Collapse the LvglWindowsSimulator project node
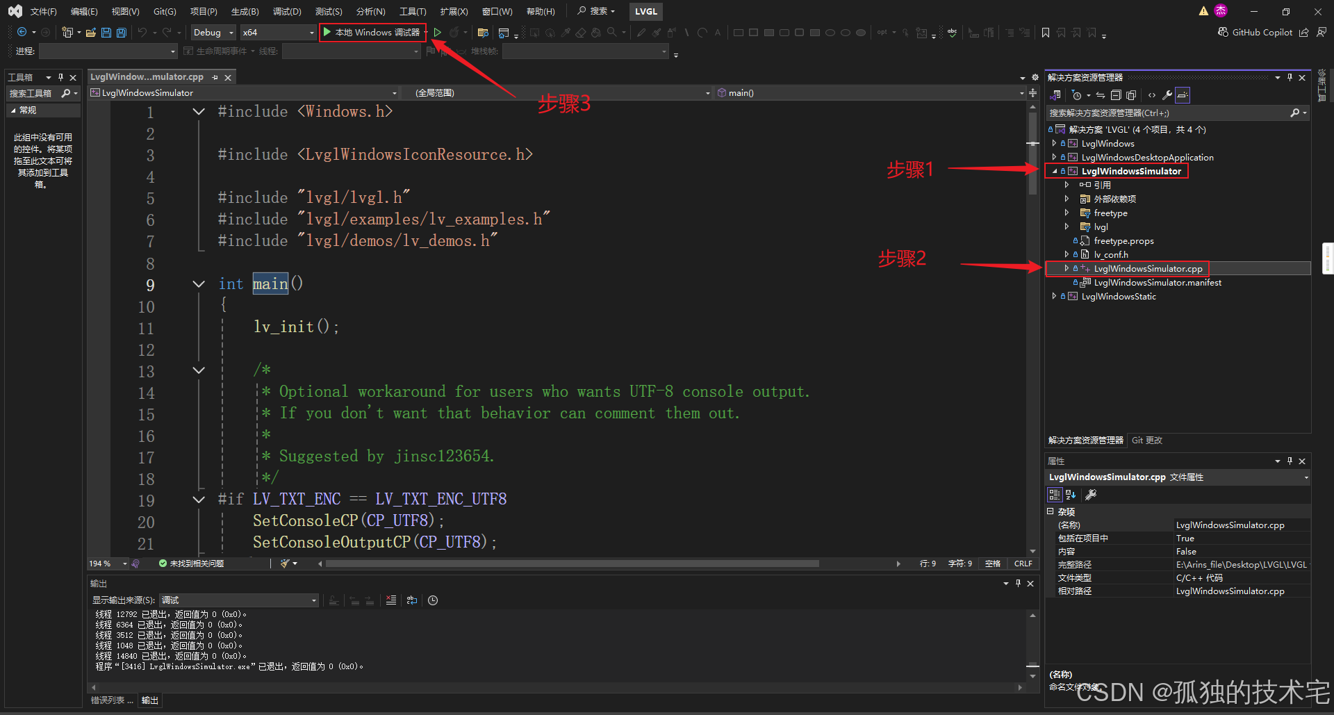This screenshot has width=1334, height=715. pyautogui.click(x=1053, y=171)
